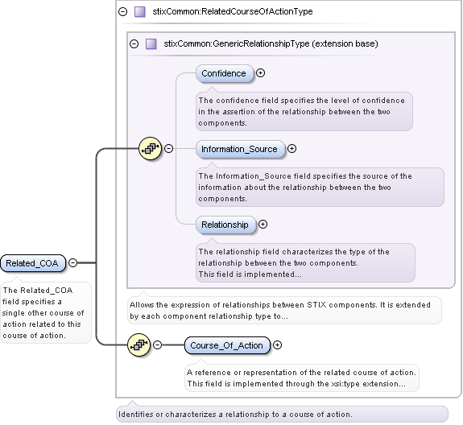Click the stixCommon:RelatedCourseOfActionType title text

coord(233,12)
